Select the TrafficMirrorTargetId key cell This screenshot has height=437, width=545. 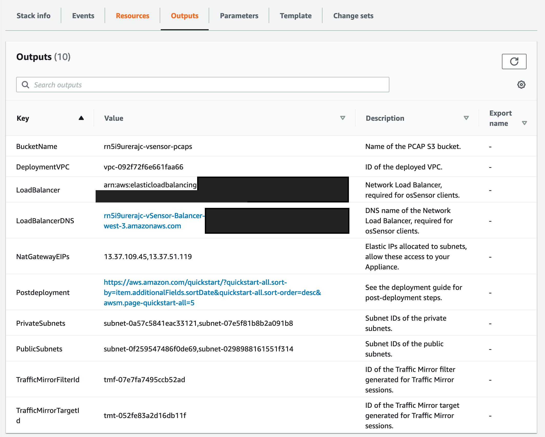pos(48,415)
